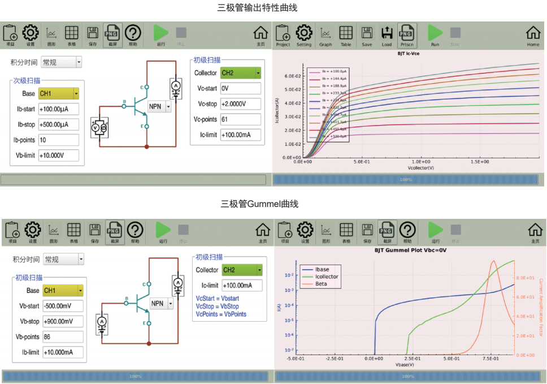
Task: Click the Home icon above the Ic-Vce plot
Action: pyautogui.click(x=533, y=36)
